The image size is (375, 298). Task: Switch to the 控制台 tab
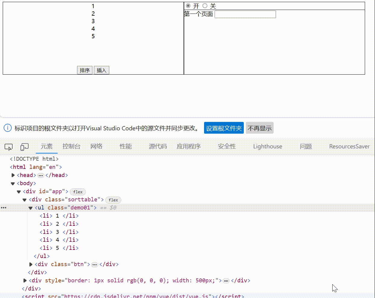coord(71,146)
